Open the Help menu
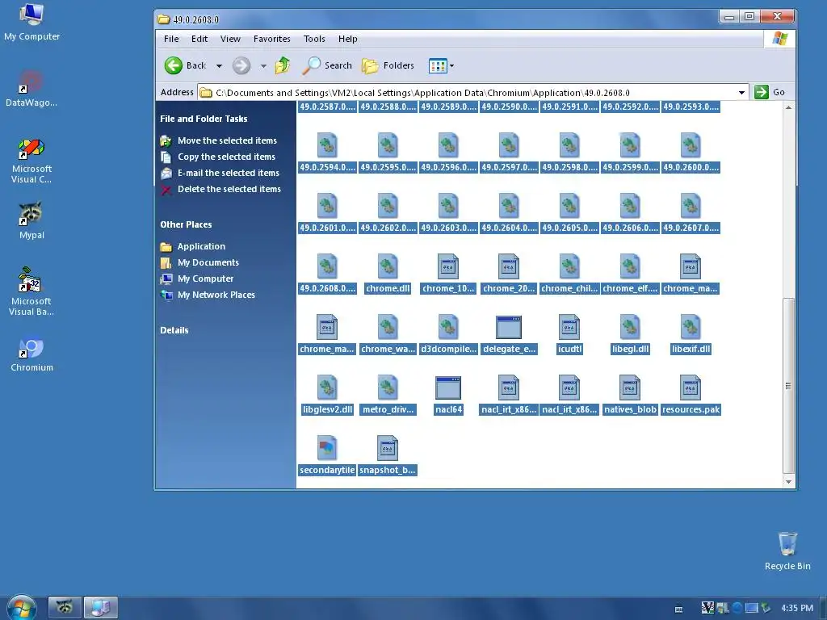827x620 pixels. pos(347,39)
